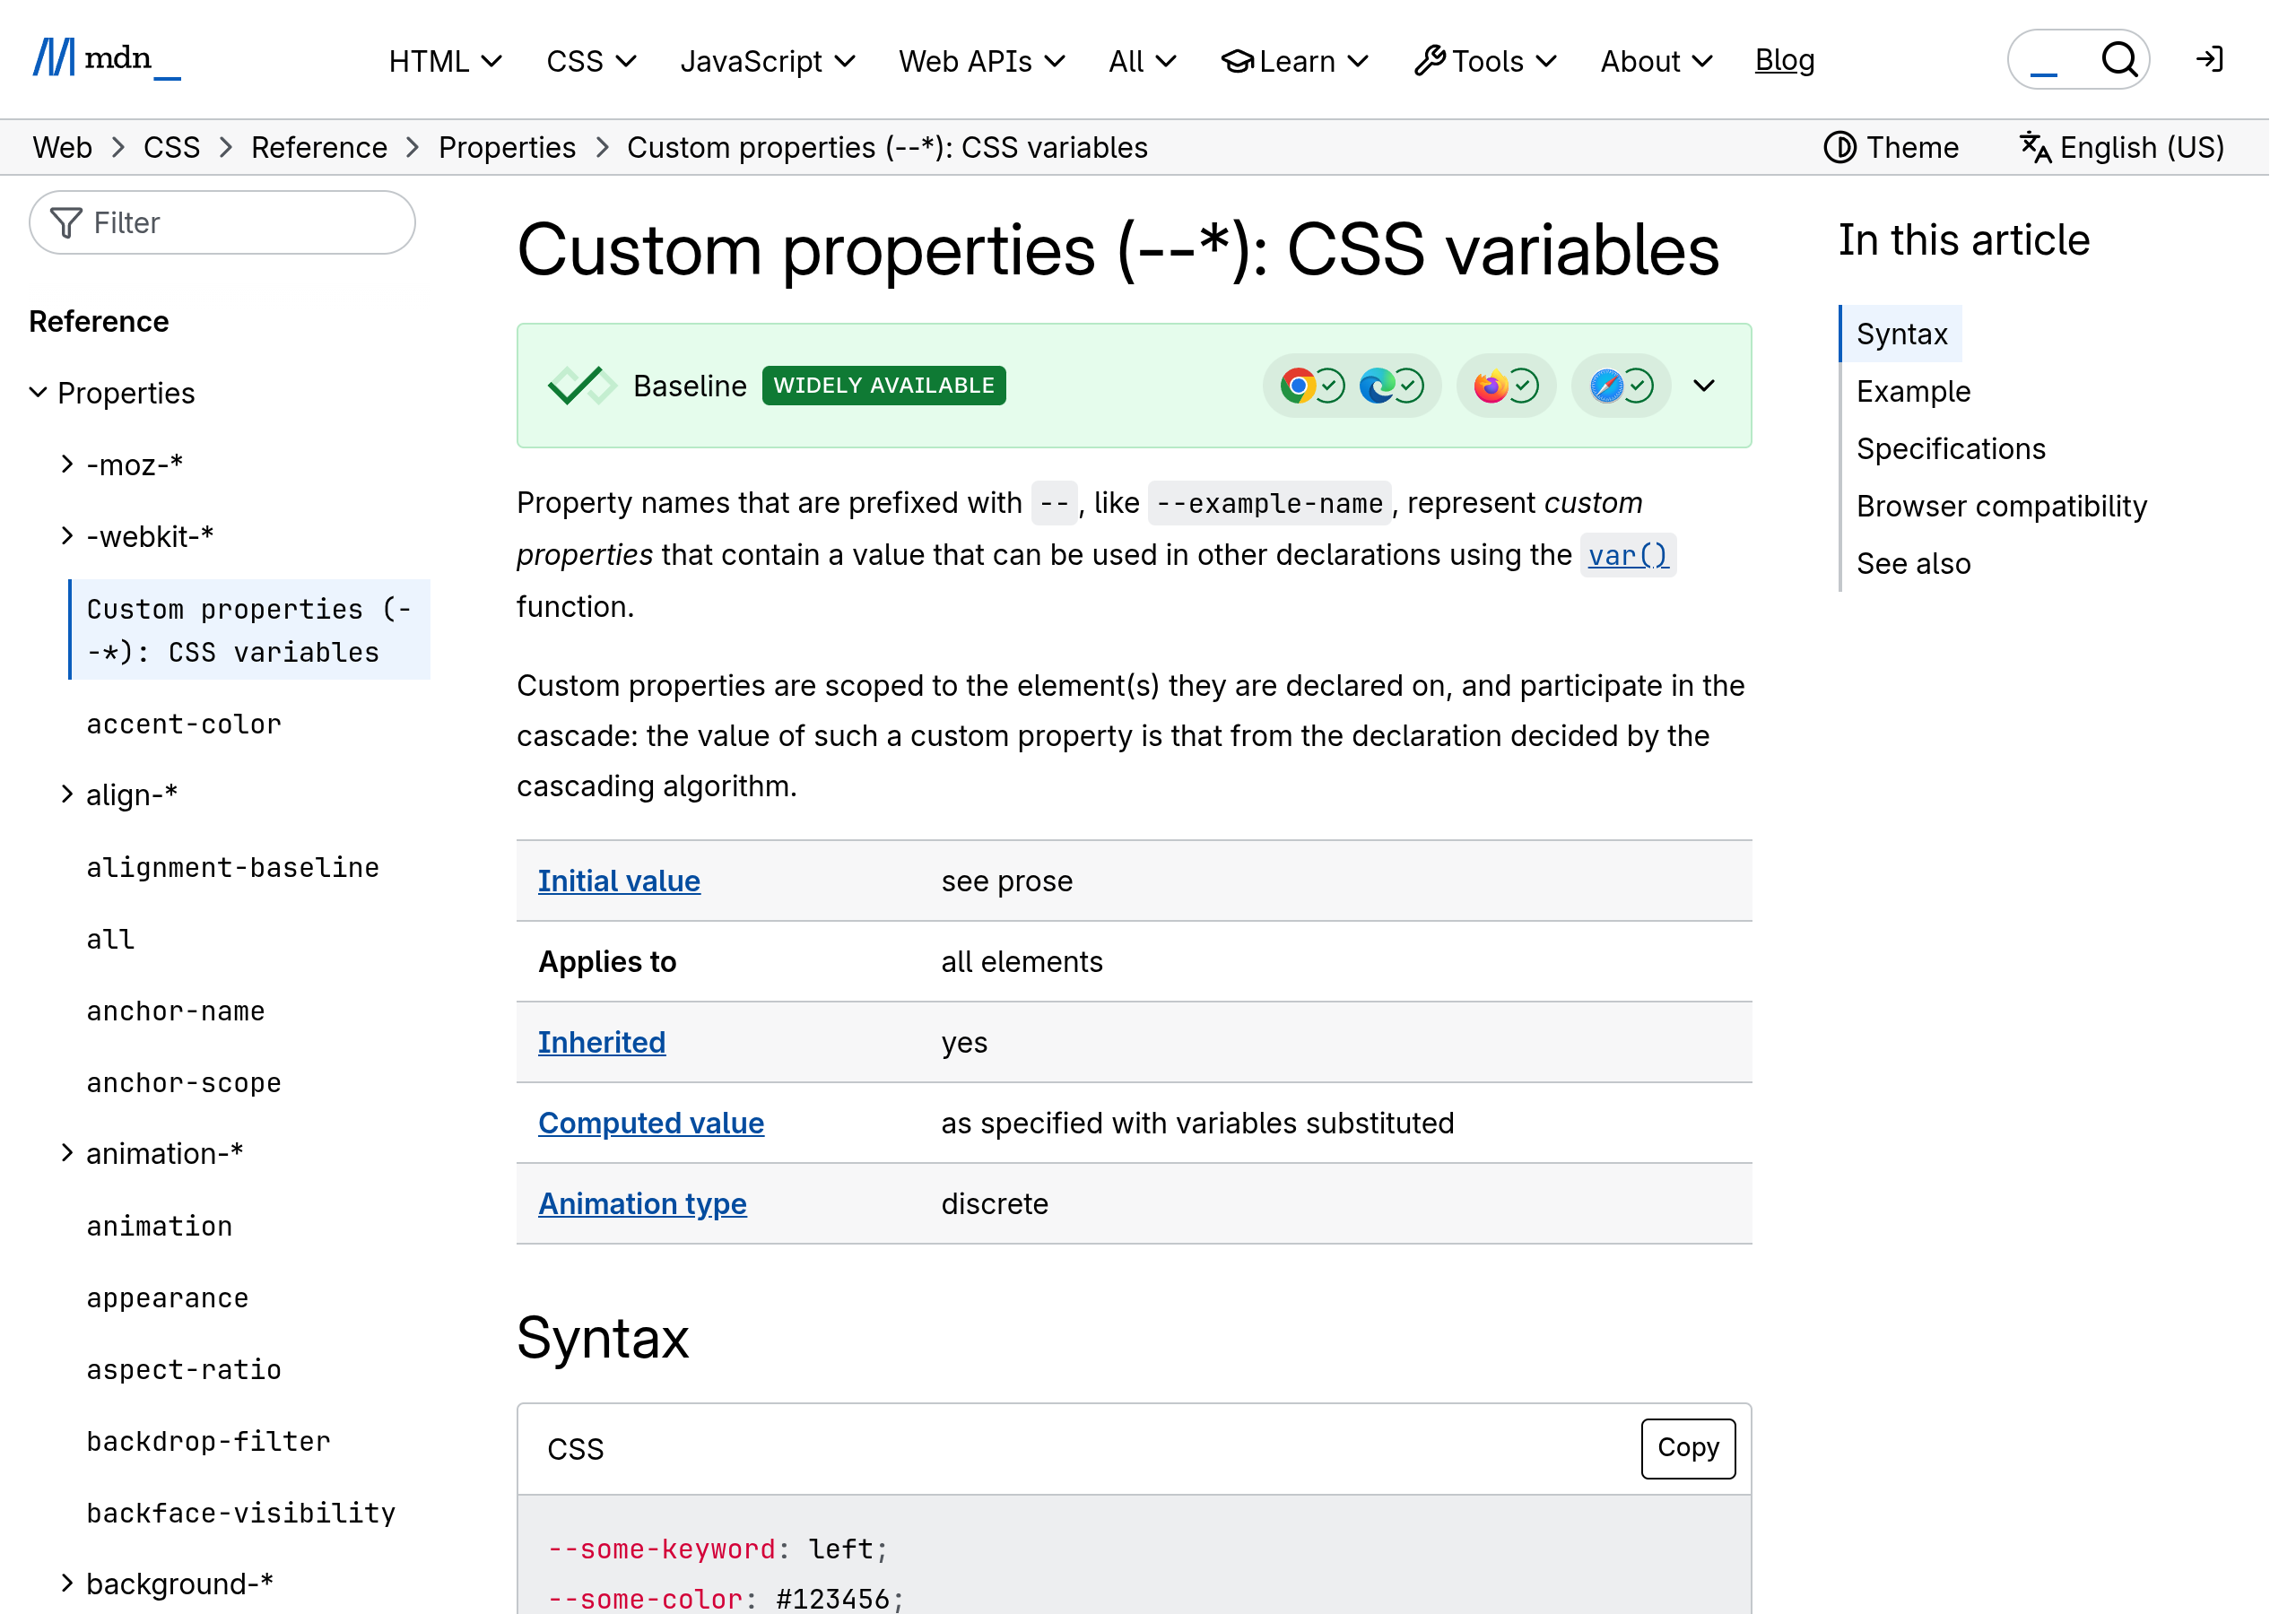Screen dimensions: 2296x1614
Task: Follow the Inherited link
Action: [602, 1042]
